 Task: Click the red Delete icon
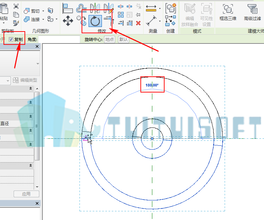[138, 23]
